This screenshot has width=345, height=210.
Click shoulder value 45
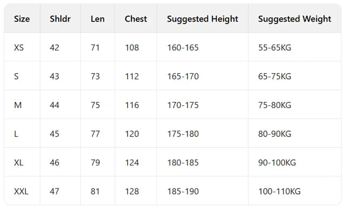54,134
